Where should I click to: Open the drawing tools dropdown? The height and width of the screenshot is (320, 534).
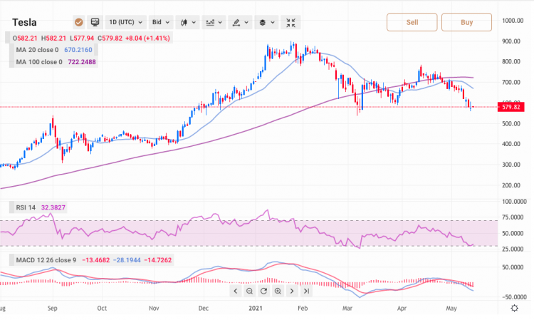pos(240,23)
